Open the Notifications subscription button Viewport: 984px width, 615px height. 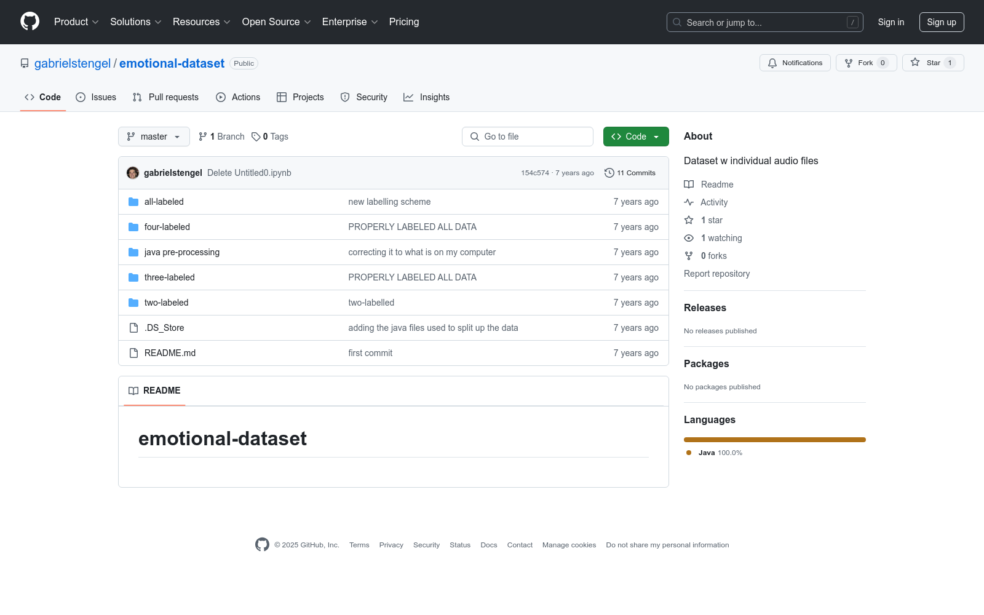(x=795, y=63)
